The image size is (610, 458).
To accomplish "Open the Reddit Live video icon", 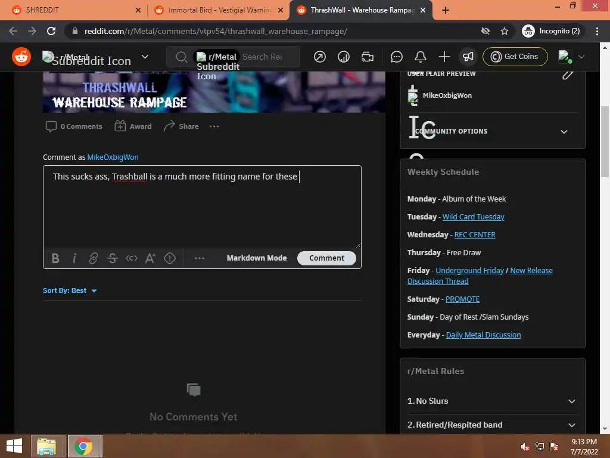I will pyautogui.click(x=367, y=57).
